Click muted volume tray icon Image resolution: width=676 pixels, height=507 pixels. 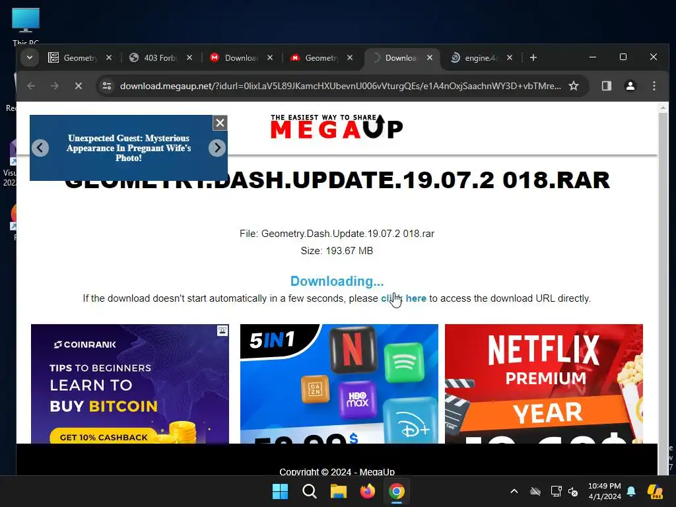[573, 491]
